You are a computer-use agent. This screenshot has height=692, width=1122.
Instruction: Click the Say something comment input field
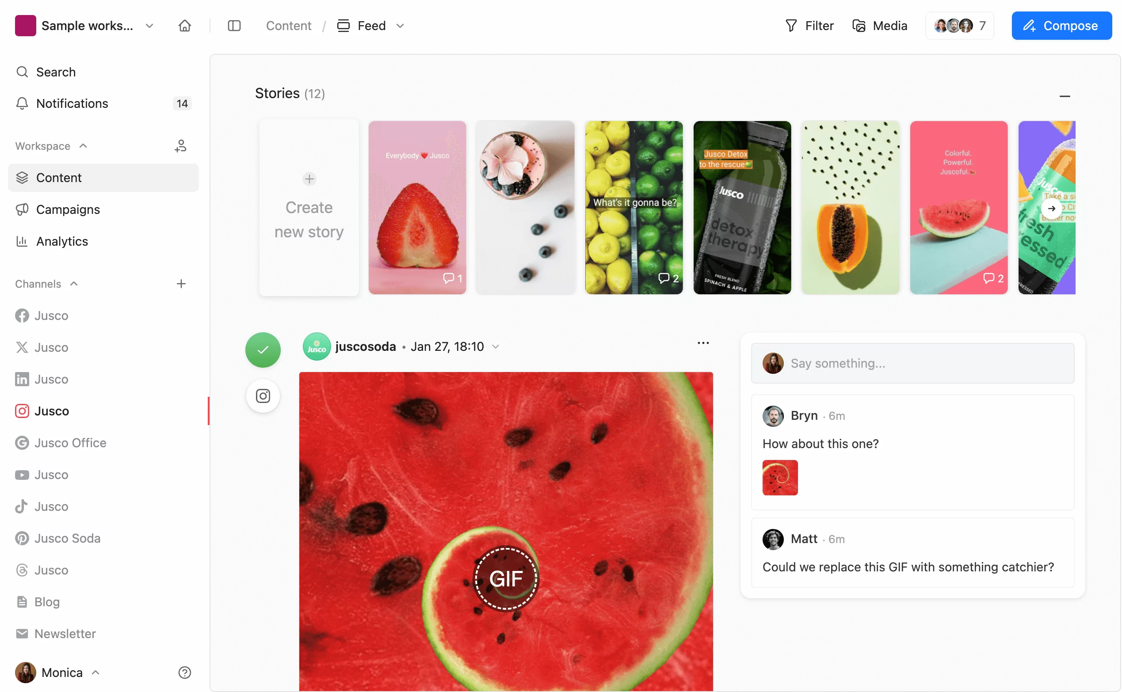pyautogui.click(x=913, y=363)
